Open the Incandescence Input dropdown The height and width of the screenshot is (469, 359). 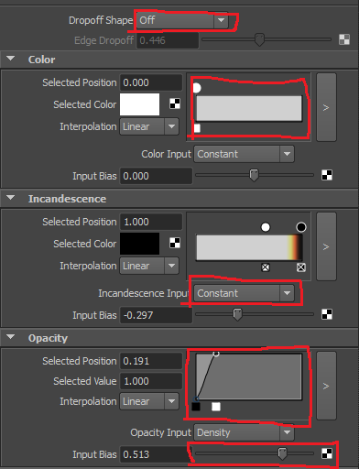coord(244,293)
